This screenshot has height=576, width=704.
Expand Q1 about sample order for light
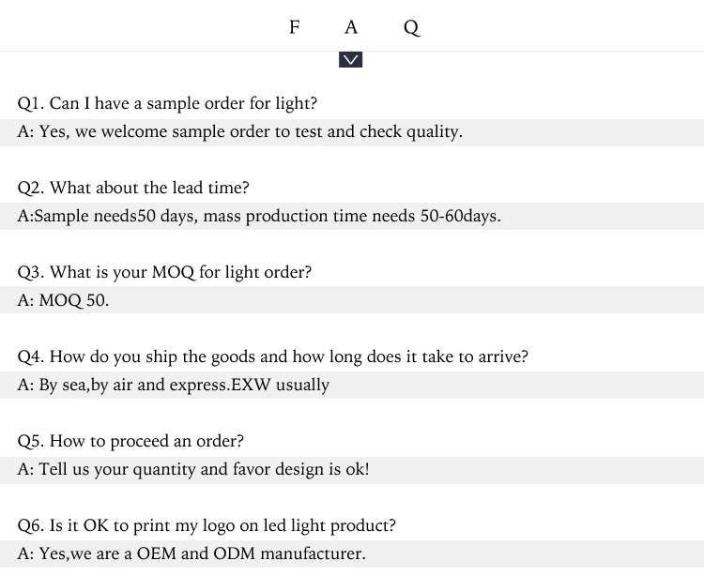coord(167,103)
